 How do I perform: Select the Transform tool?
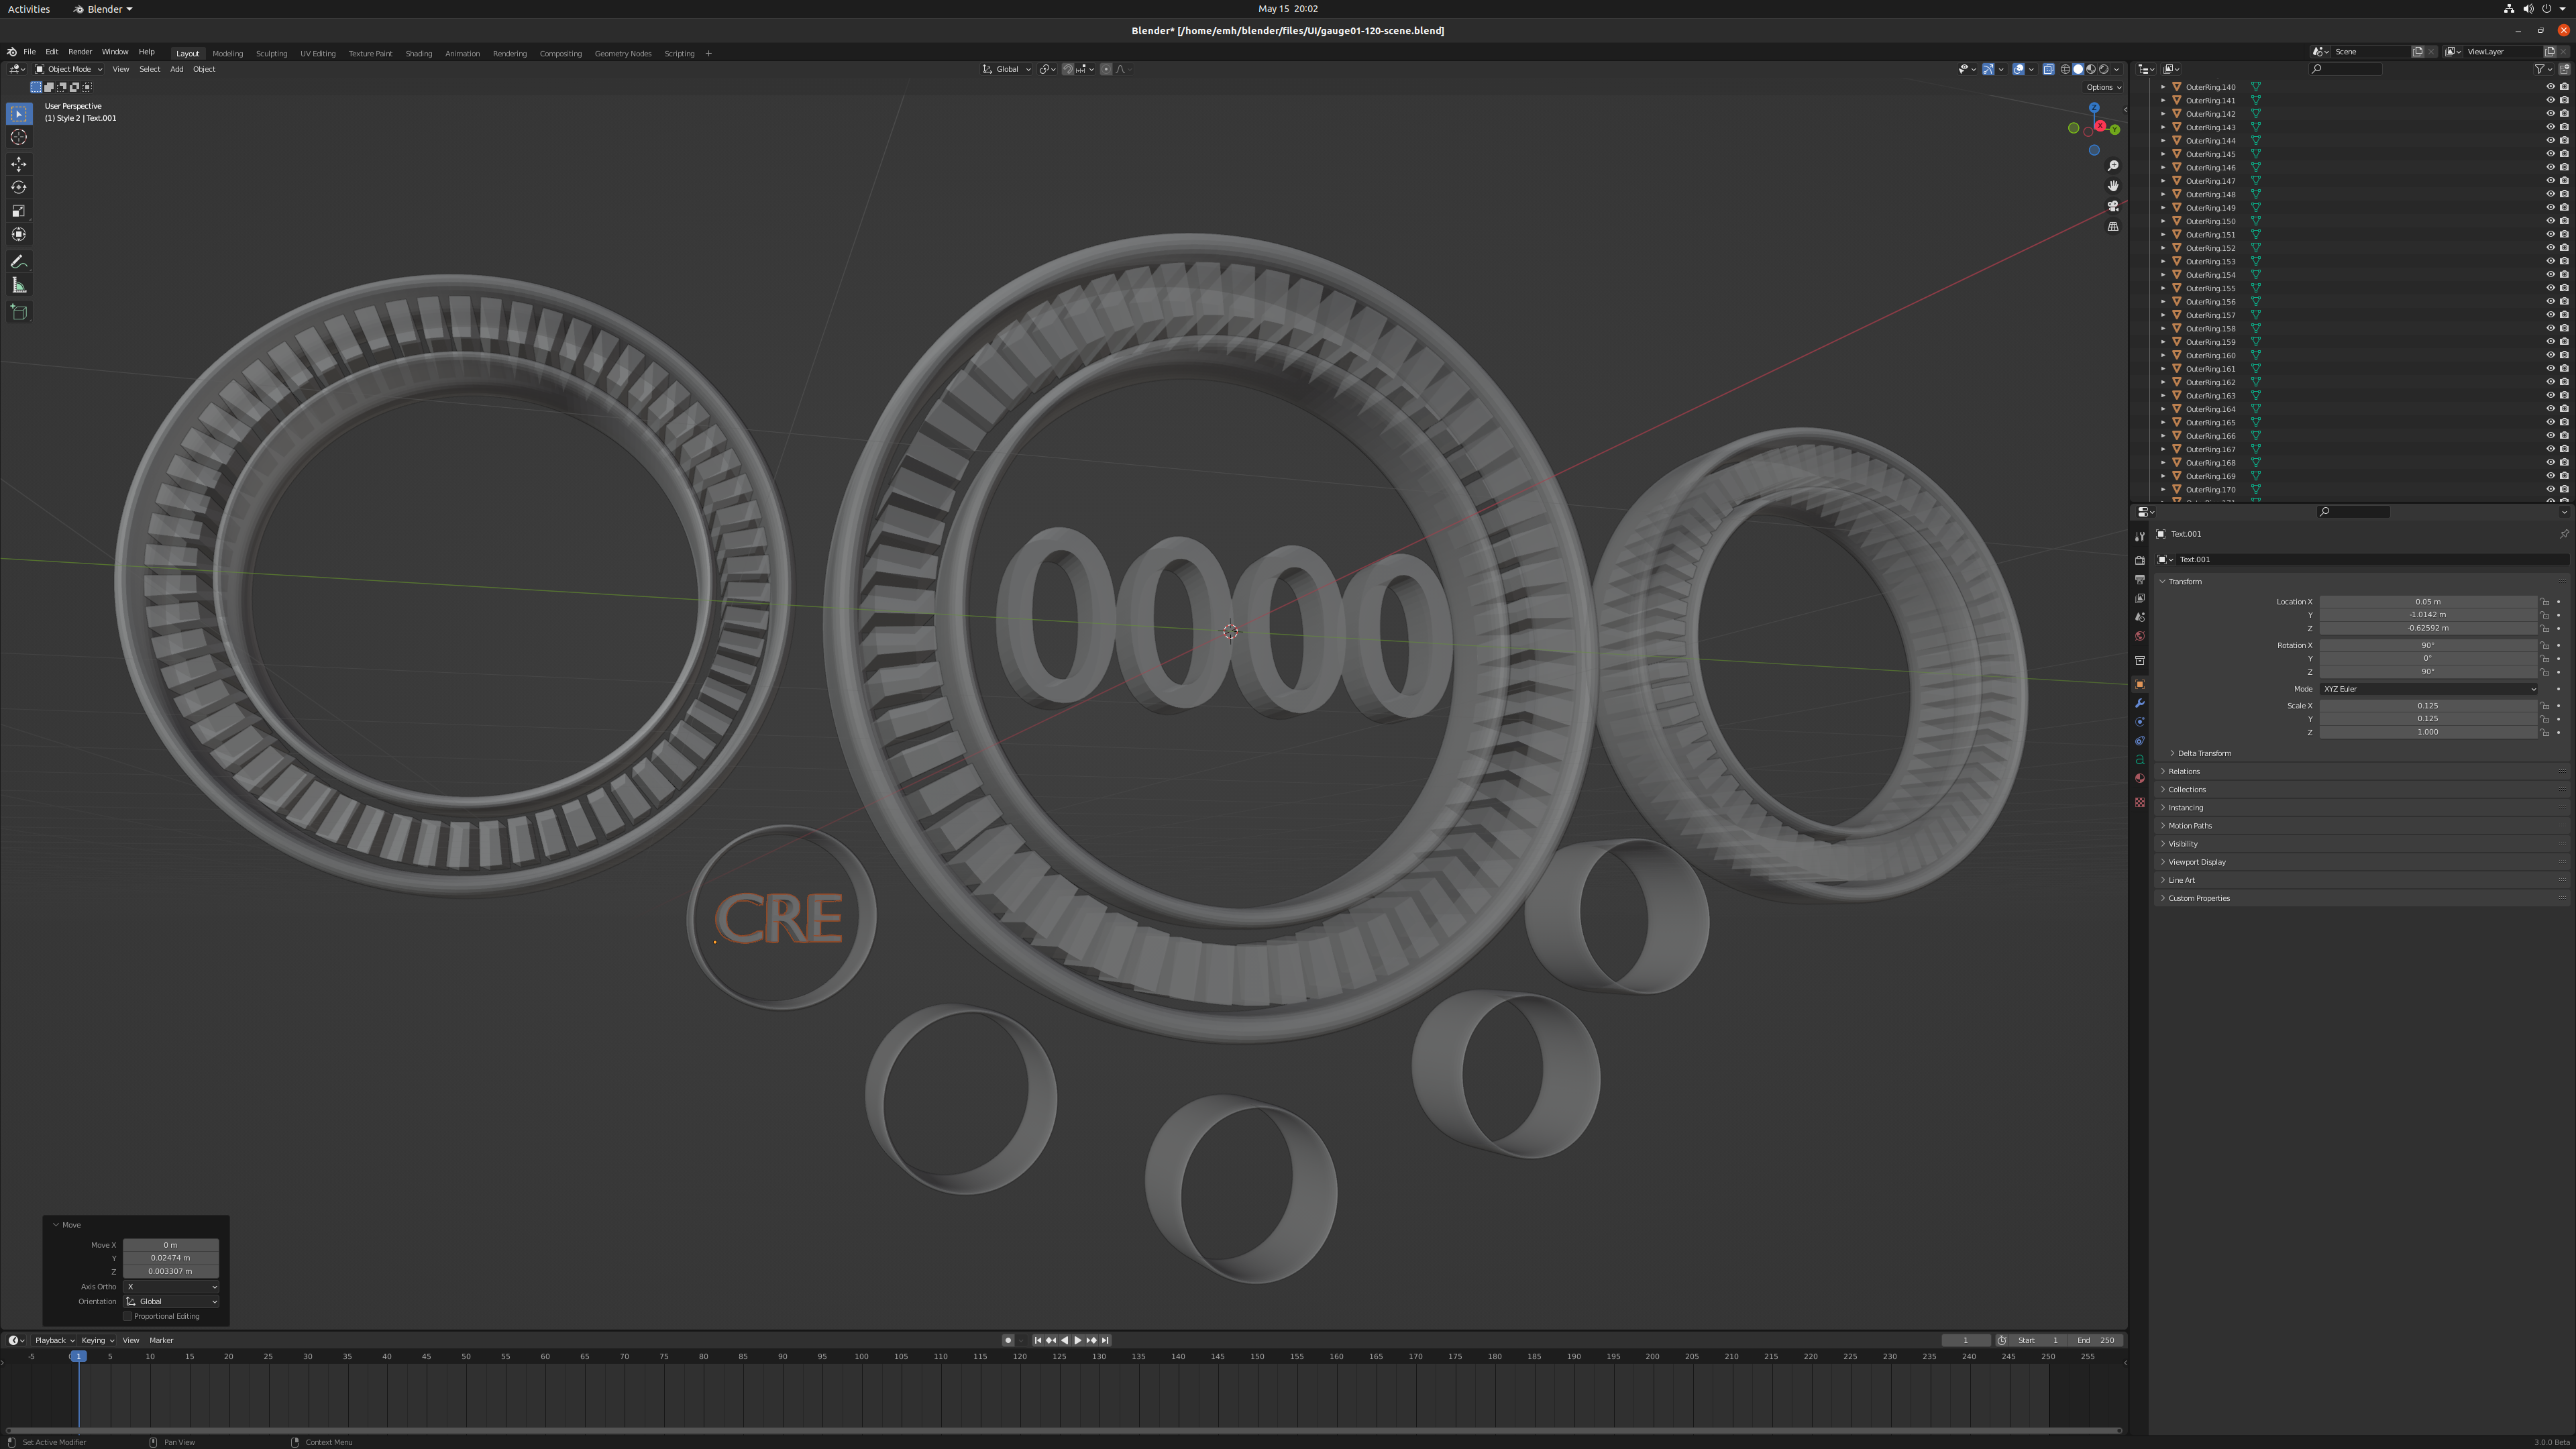[19, 234]
